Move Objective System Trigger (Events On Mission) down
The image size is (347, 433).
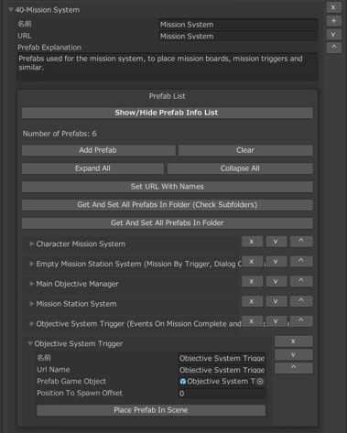[x=277, y=321]
